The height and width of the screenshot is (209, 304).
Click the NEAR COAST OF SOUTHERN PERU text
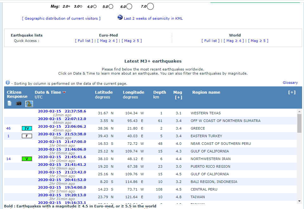point(221,144)
